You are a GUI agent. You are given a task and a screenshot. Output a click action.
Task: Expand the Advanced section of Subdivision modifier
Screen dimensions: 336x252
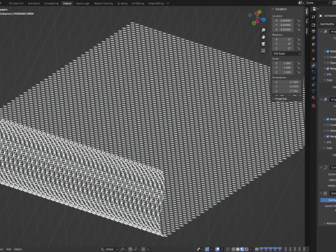325,223
